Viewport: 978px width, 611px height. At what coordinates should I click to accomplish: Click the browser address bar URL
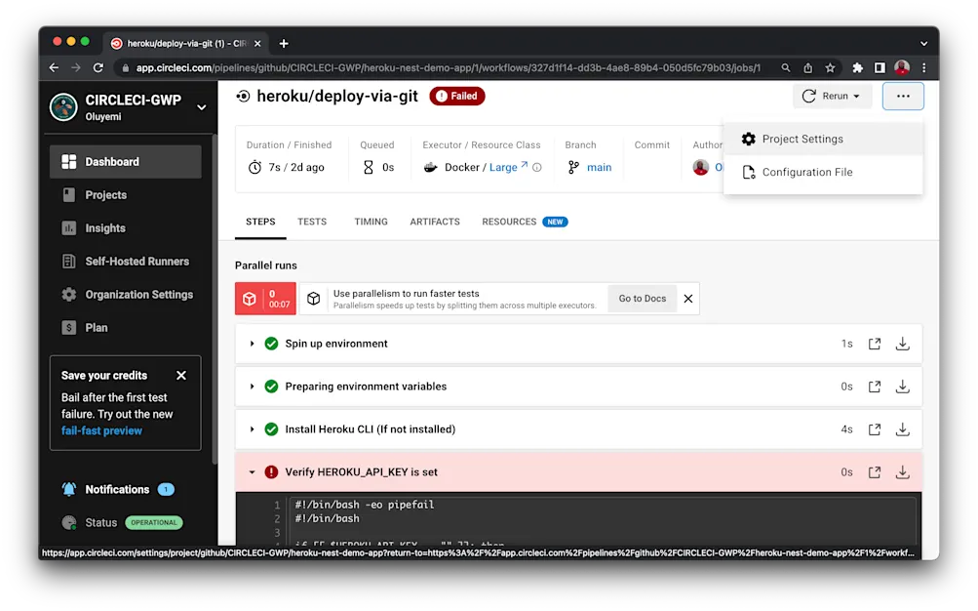point(448,68)
